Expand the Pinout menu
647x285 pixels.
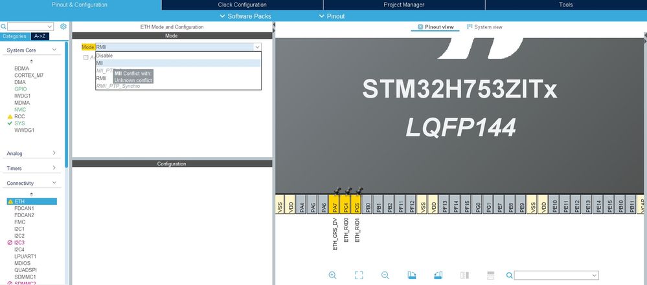[332, 16]
